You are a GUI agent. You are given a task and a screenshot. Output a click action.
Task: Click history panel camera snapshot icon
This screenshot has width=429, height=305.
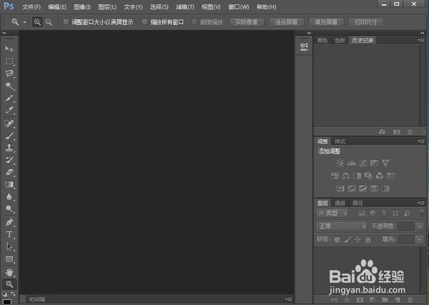[396, 132]
